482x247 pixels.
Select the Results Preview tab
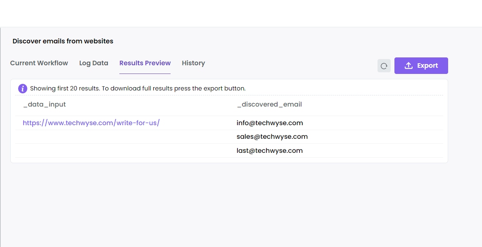pyautogui.click(x=145, y=63)
